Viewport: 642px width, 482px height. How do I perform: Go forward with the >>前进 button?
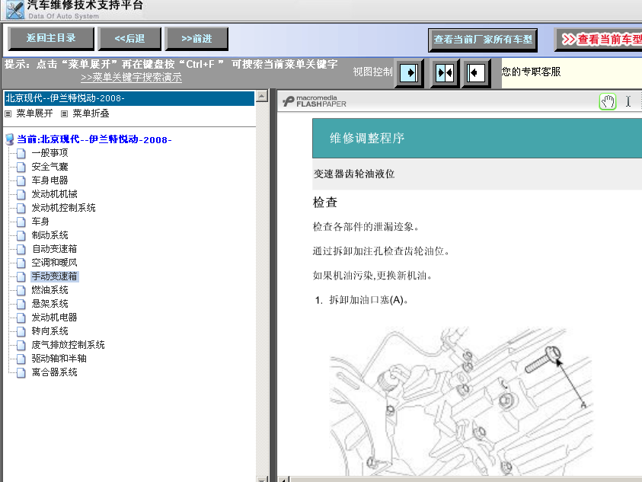point(196,39)
